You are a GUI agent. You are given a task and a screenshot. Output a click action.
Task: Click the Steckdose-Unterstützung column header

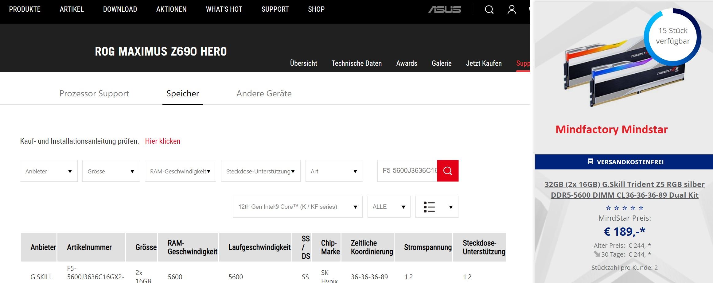pos(480,247)
